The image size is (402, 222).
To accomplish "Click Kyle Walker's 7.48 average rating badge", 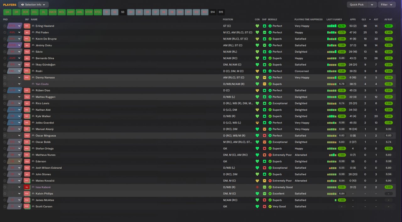I will click(388, 116).
